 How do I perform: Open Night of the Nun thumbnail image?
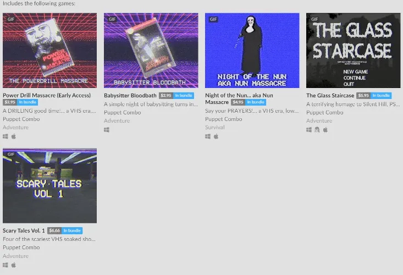pyautogui.click(x=252, y=51)
